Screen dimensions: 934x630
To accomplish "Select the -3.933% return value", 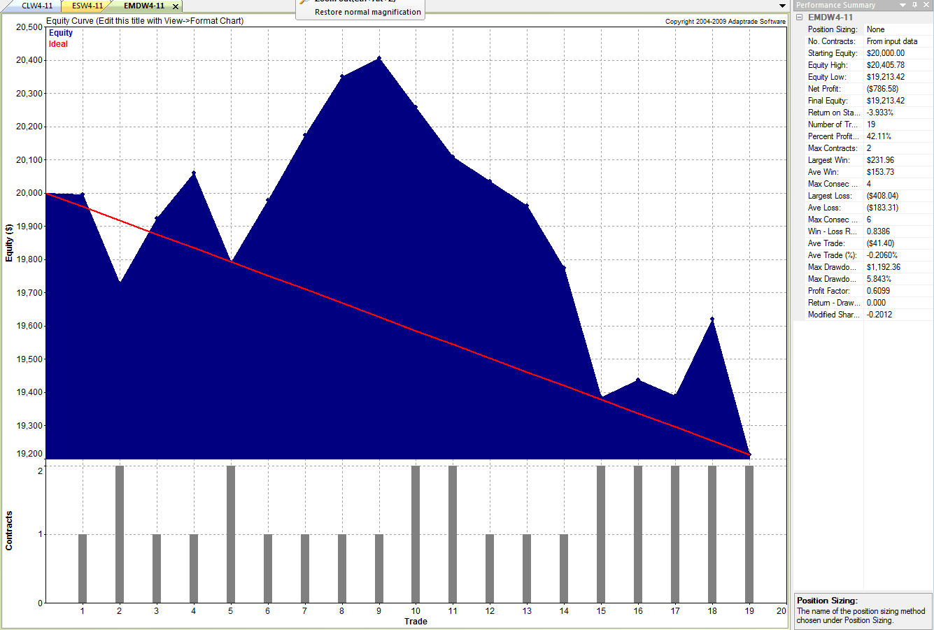I will click(879, 113).
